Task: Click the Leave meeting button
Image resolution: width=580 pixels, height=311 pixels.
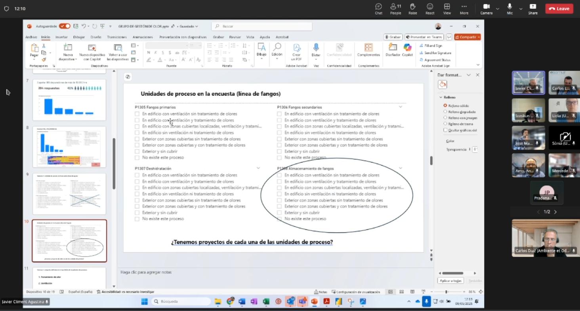Action: tap(559, 8)
